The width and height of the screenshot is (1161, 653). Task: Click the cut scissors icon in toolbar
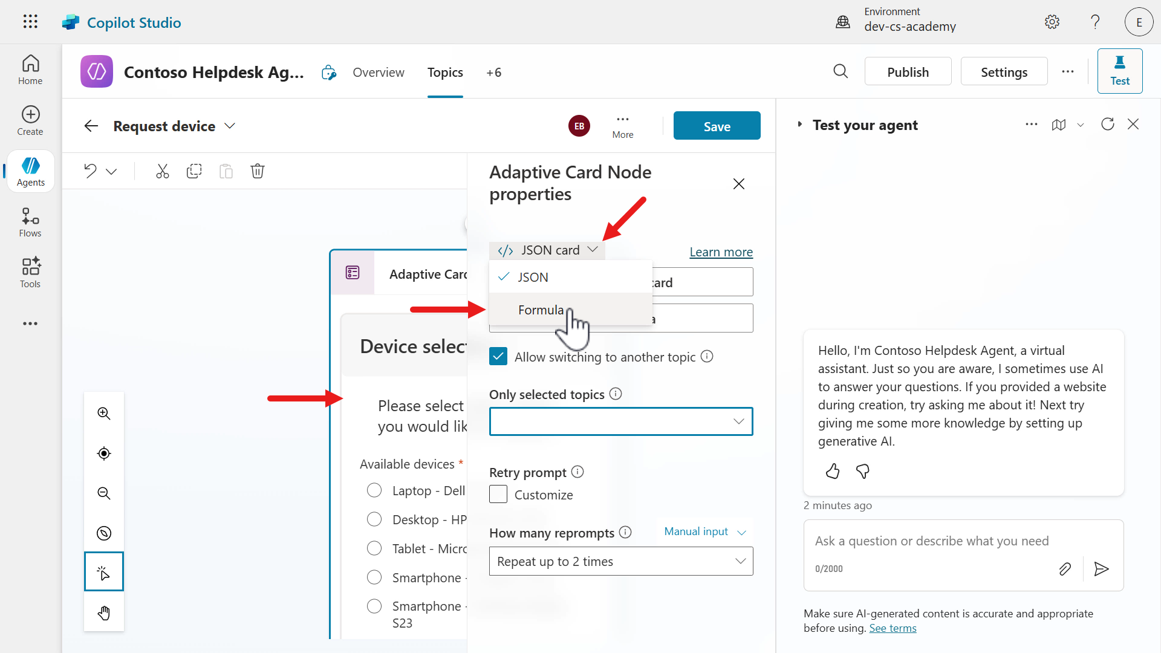[x=162, y=171]
